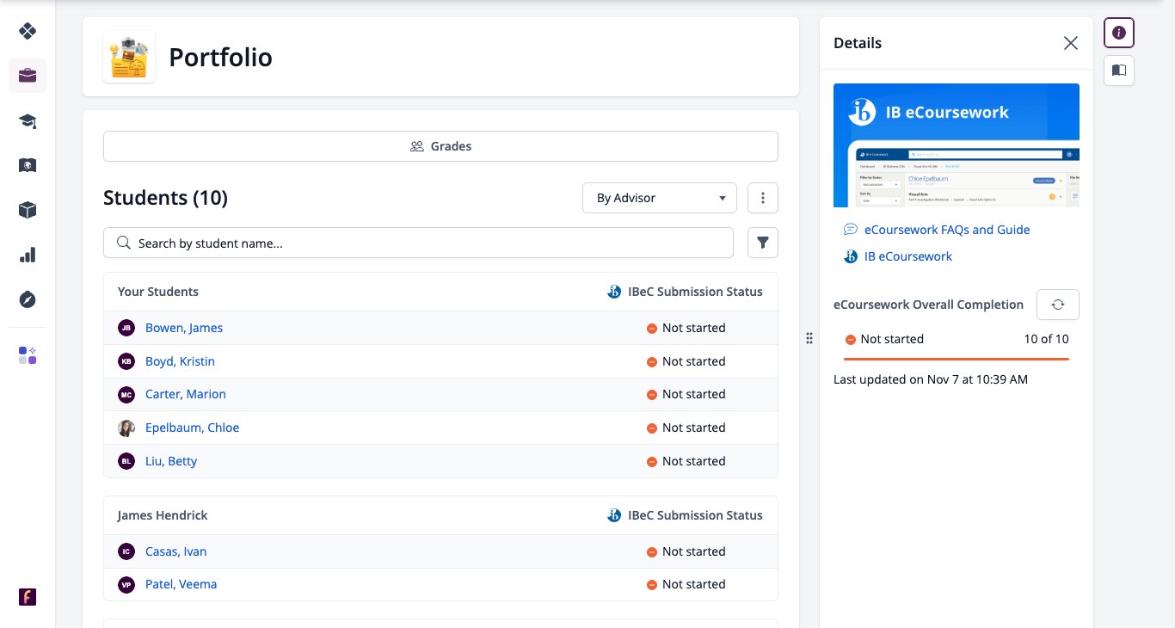Click the Not started completion progress bar

[x=957, y=359]
